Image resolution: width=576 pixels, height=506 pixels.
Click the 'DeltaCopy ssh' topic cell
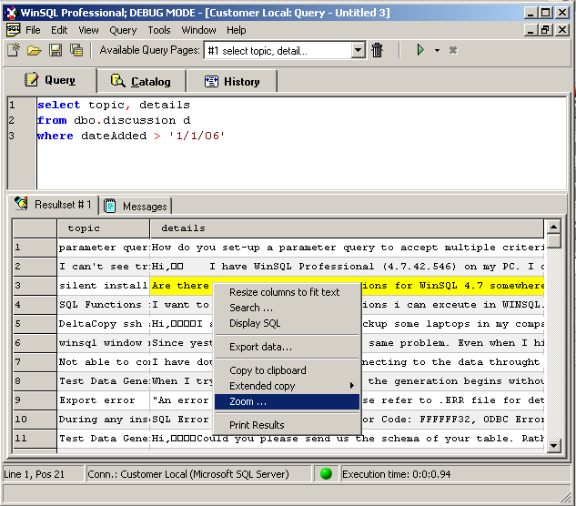click(104, 324)
